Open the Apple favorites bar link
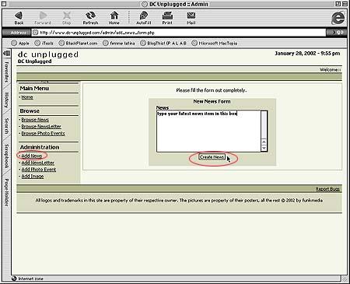Screen dimensions: 350x284 pyautogui.click(x=20, y=43)
